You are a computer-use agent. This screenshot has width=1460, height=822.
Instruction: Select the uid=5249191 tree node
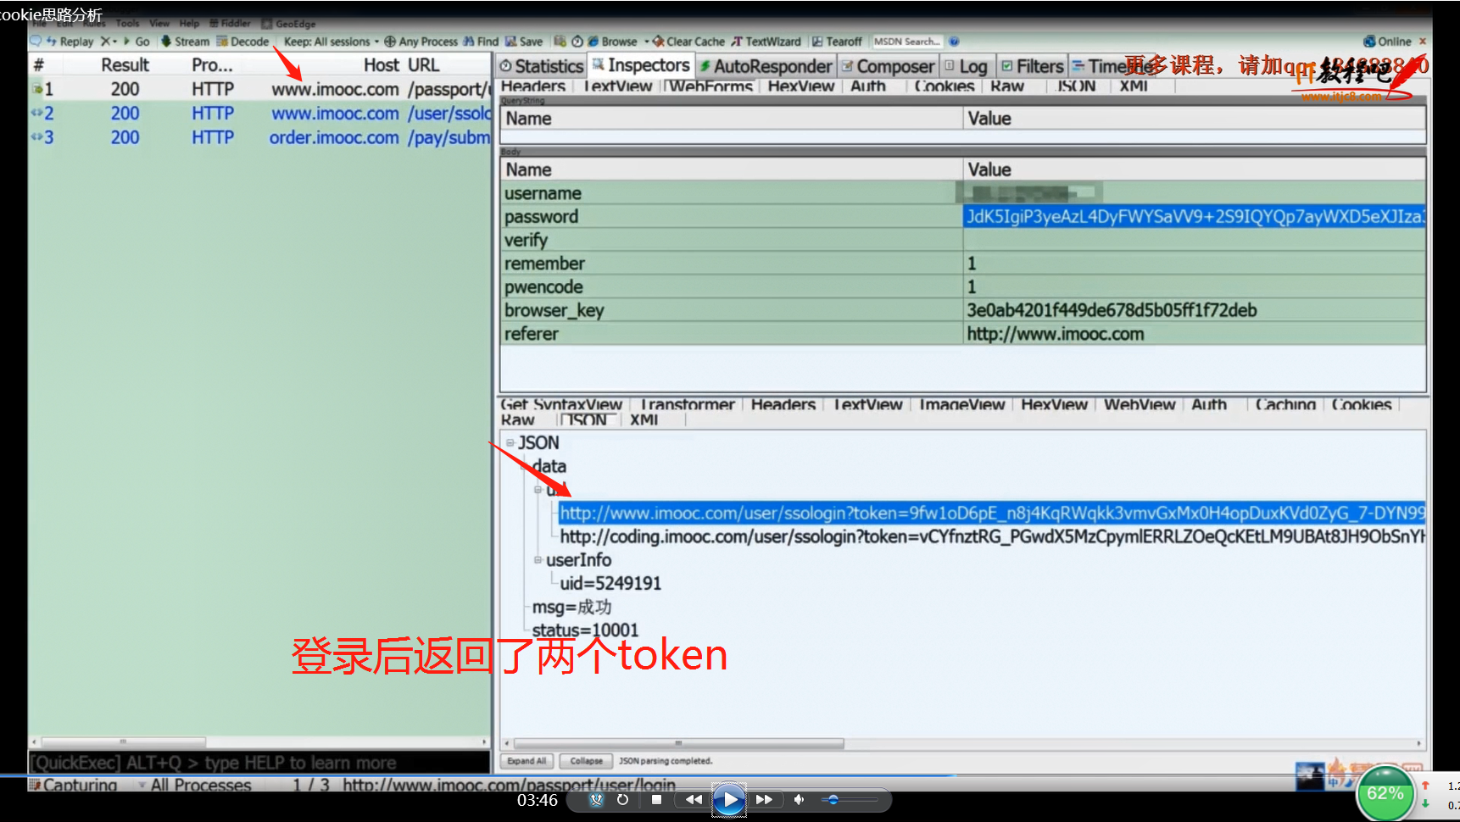click(610, 583)
